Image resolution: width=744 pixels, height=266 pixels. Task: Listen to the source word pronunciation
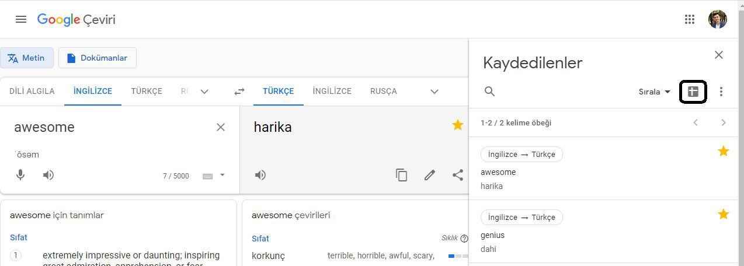(48, 175)
